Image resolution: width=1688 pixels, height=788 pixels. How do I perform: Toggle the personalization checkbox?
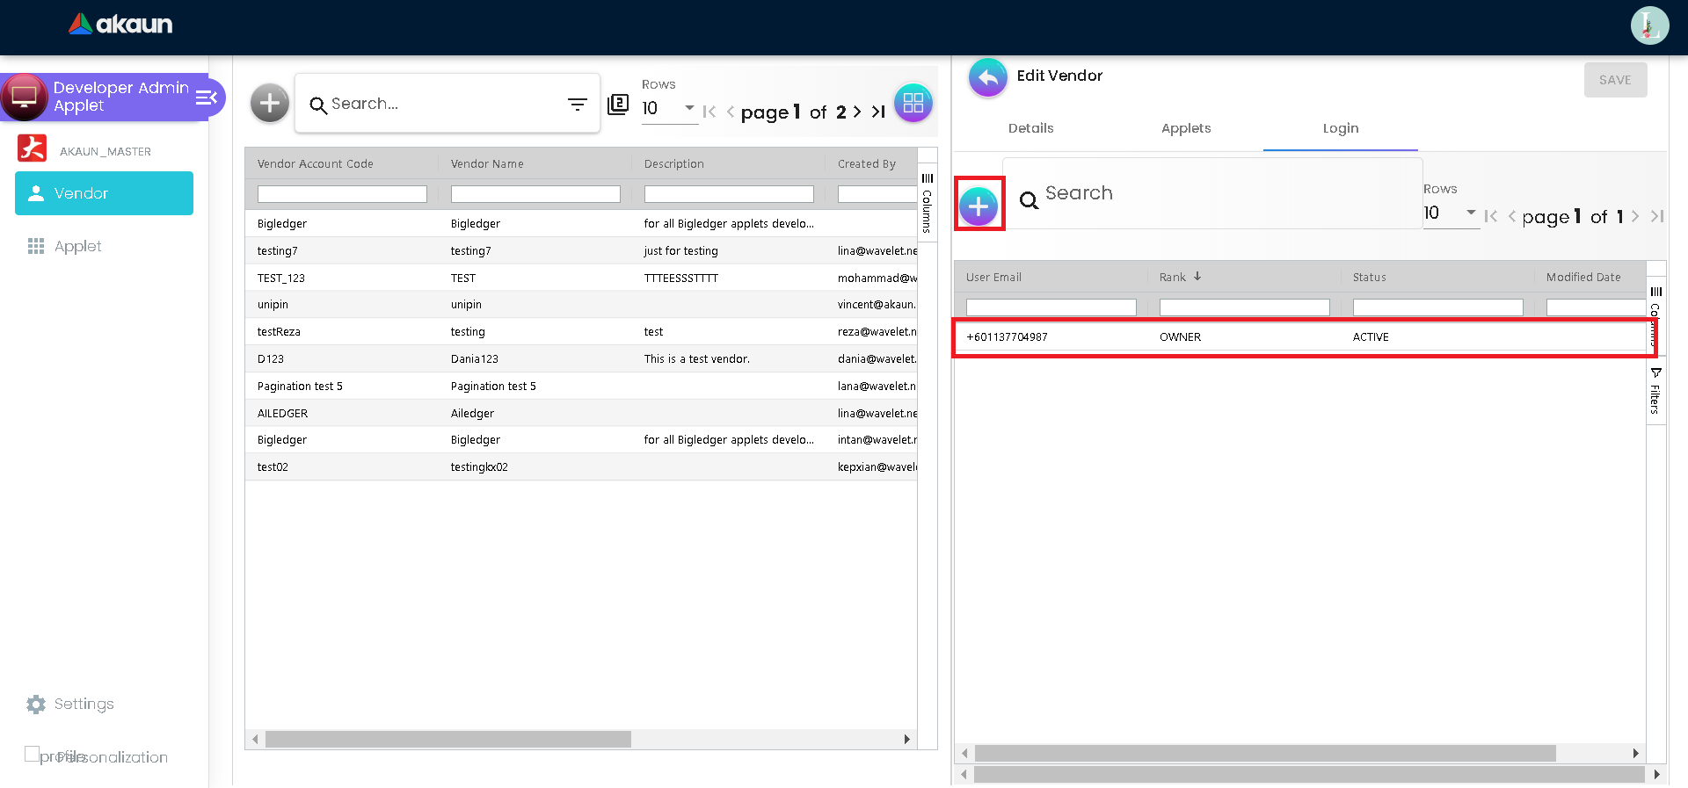[x=32, y=754]
